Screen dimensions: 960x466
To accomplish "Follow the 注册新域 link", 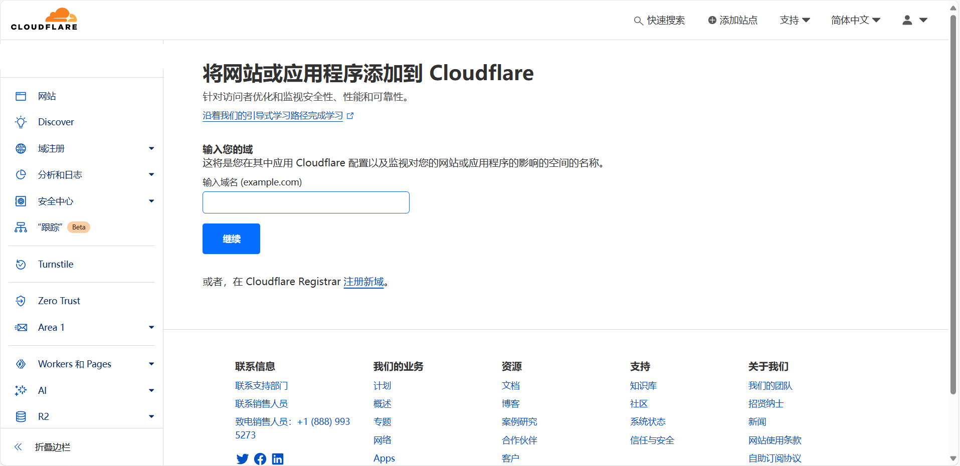I will click(x=363, y=282).
